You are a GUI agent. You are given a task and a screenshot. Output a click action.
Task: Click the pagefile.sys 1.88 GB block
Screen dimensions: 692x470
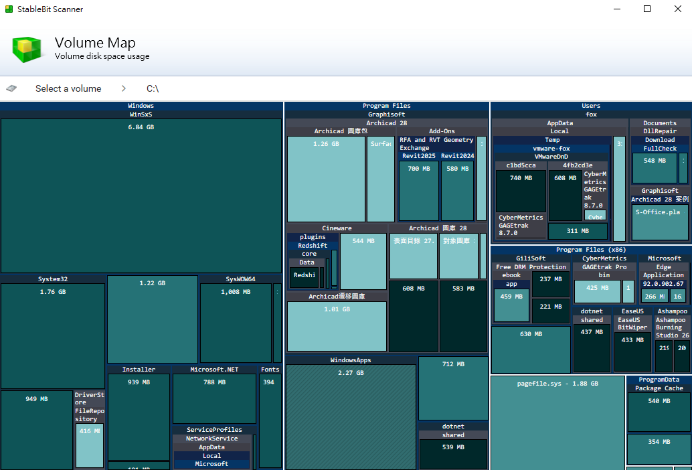pyautogui.click(x=558, y=422)
